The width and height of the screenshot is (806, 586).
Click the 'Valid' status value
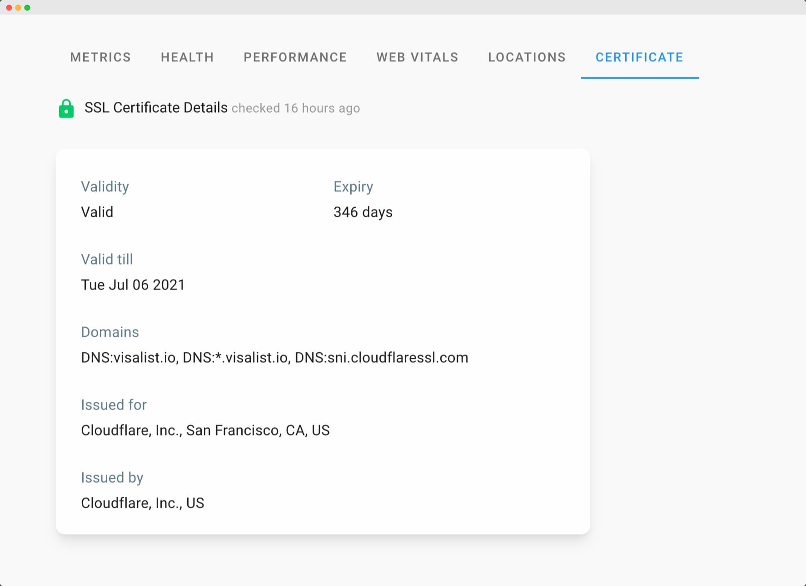97,212
